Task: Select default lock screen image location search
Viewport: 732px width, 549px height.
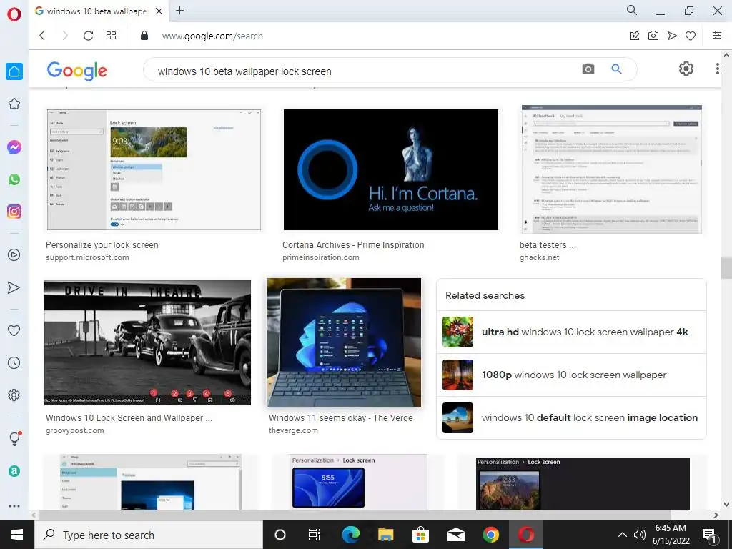Action: pyautogui.click(x=571, y=417)
